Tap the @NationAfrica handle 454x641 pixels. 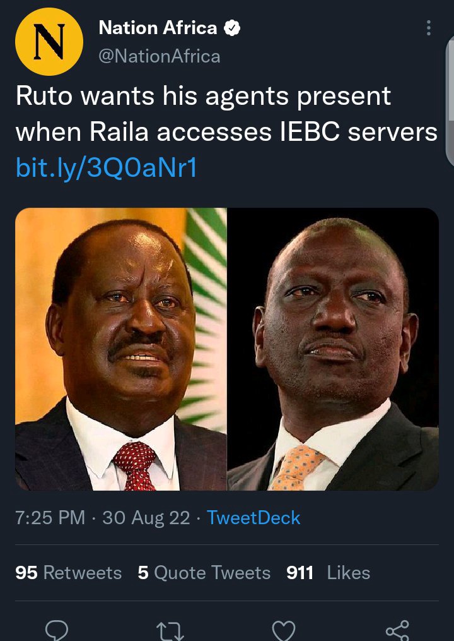[160, 56]
